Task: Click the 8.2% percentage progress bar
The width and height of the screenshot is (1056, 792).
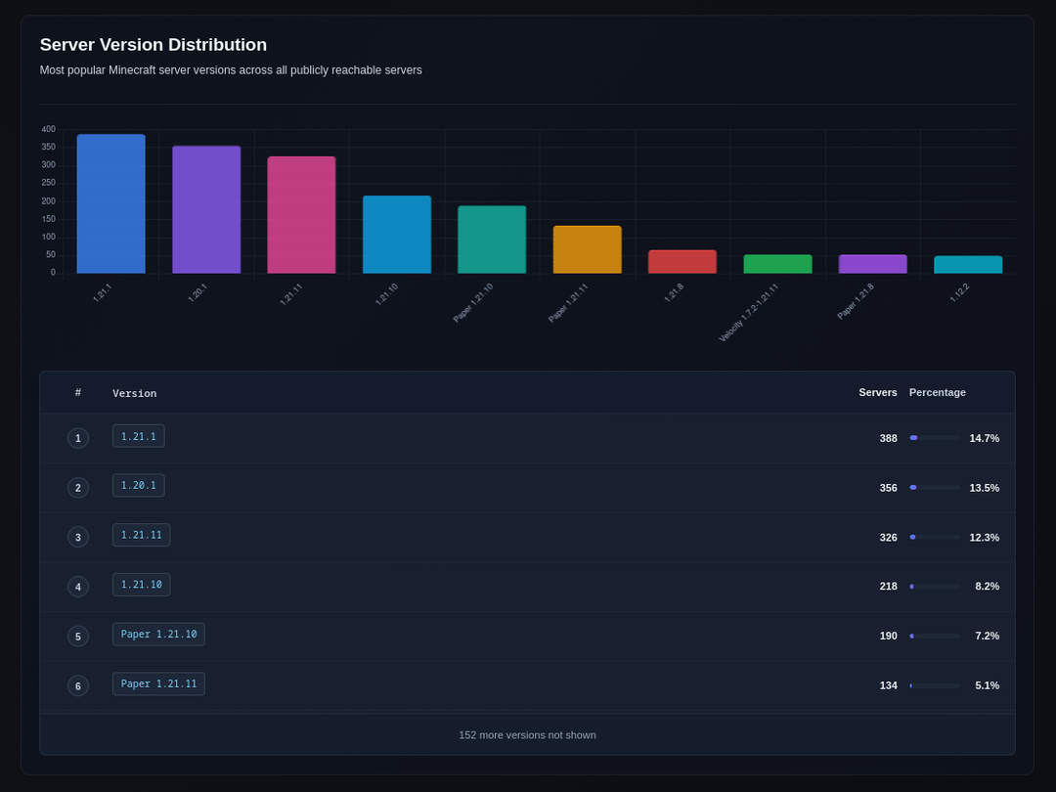Action: point(934,587)
